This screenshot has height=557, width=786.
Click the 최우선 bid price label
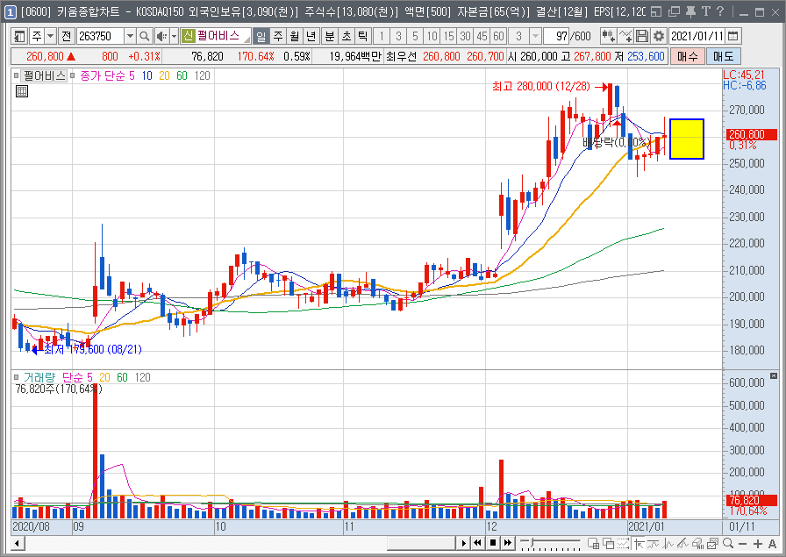[x=401, y=57]
